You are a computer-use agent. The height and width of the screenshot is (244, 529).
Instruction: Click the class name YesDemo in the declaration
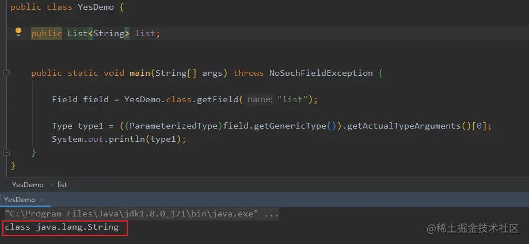96,7
